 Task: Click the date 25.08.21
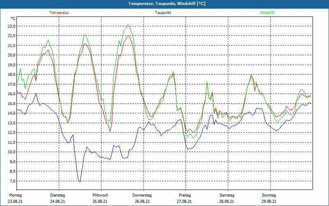(x=100, y=201)
